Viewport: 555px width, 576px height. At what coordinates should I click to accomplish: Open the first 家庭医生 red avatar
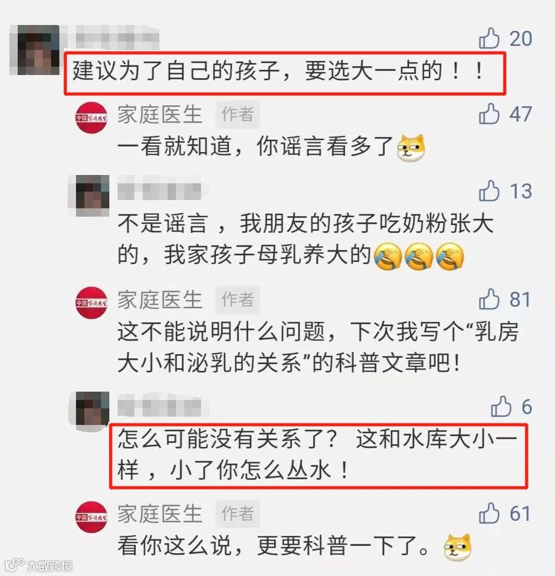pyautogui.click(x=92, y=118)
